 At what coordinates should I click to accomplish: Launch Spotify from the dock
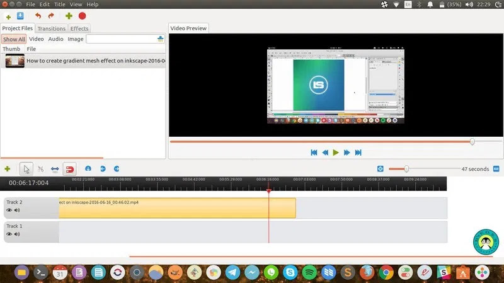309,273
